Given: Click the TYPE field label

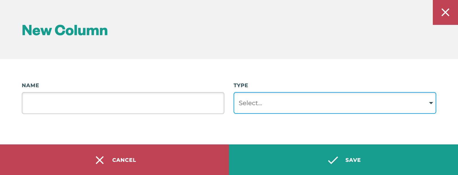Looking at the screenshot, I should point(241,85).
